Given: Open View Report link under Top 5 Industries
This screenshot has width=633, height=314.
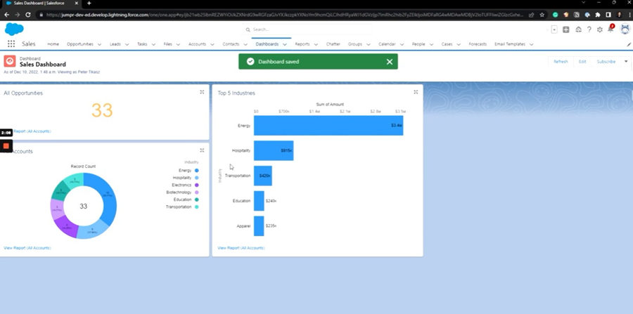Looking at the screenshot, I should (x=241, y=248).
